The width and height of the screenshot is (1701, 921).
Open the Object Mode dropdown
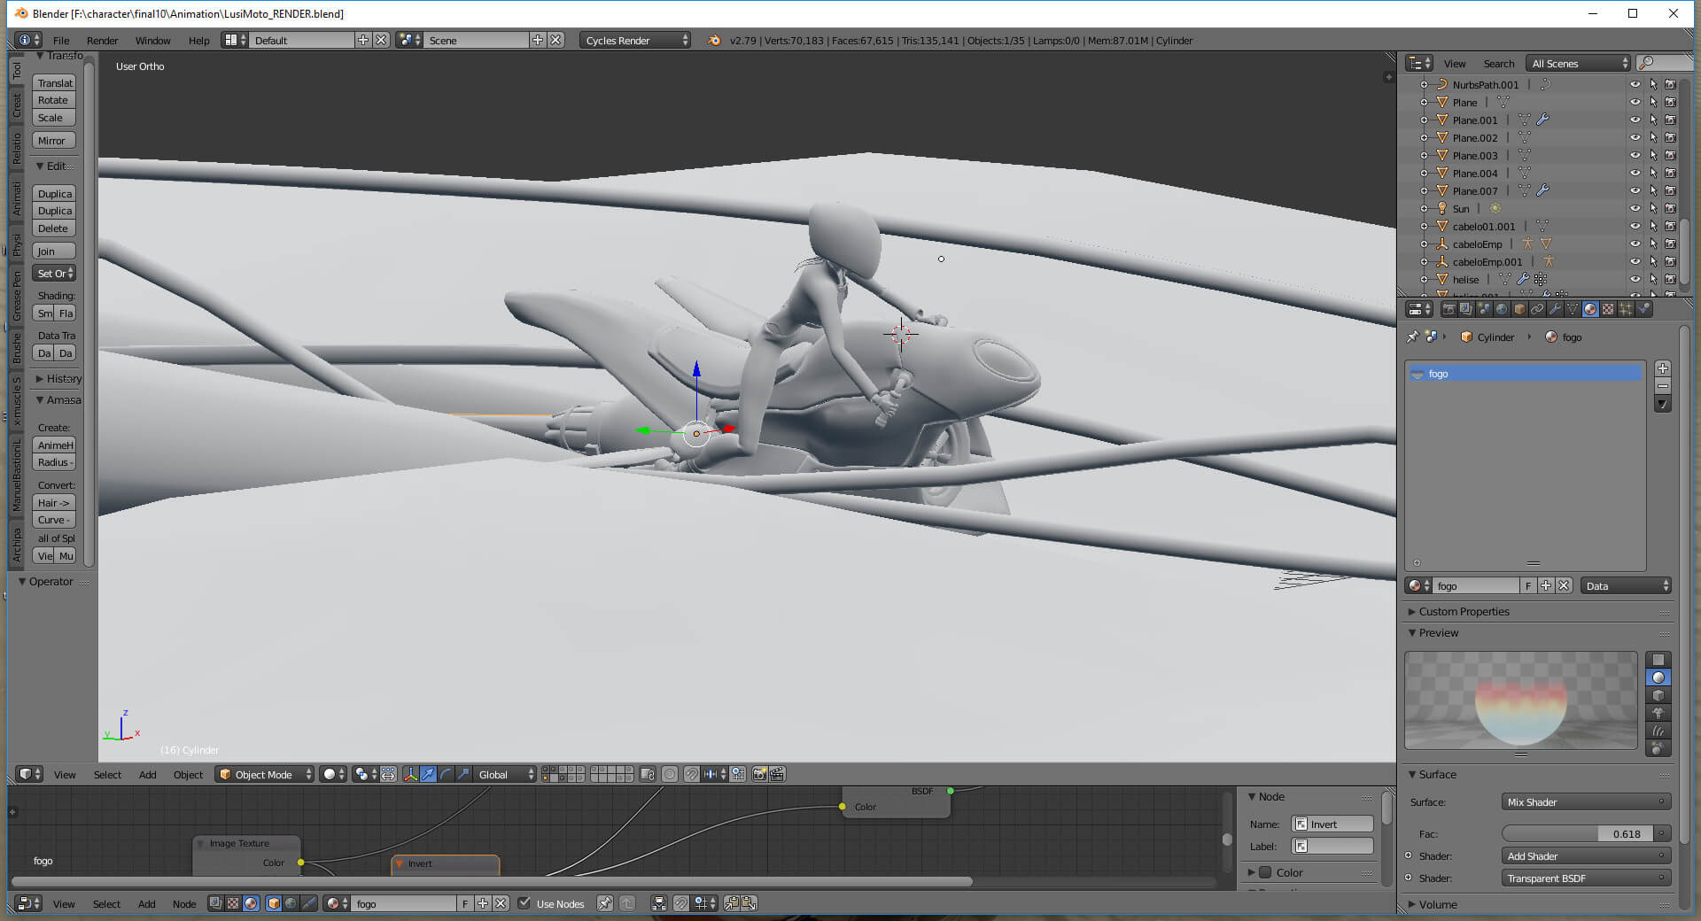click(x=265, y=775)
